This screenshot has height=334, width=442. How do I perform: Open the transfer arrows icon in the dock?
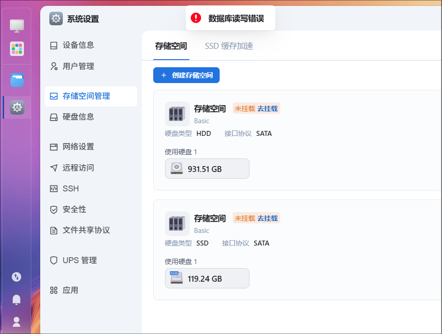(x=16, y=277)
